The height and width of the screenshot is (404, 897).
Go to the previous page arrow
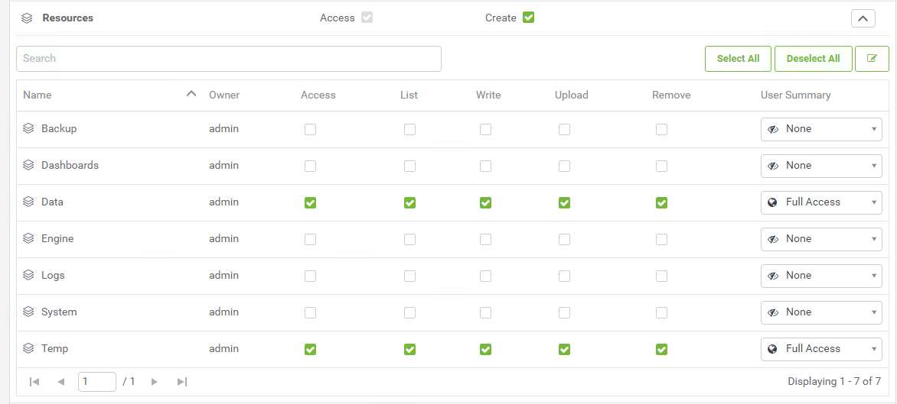pos(61,382)
